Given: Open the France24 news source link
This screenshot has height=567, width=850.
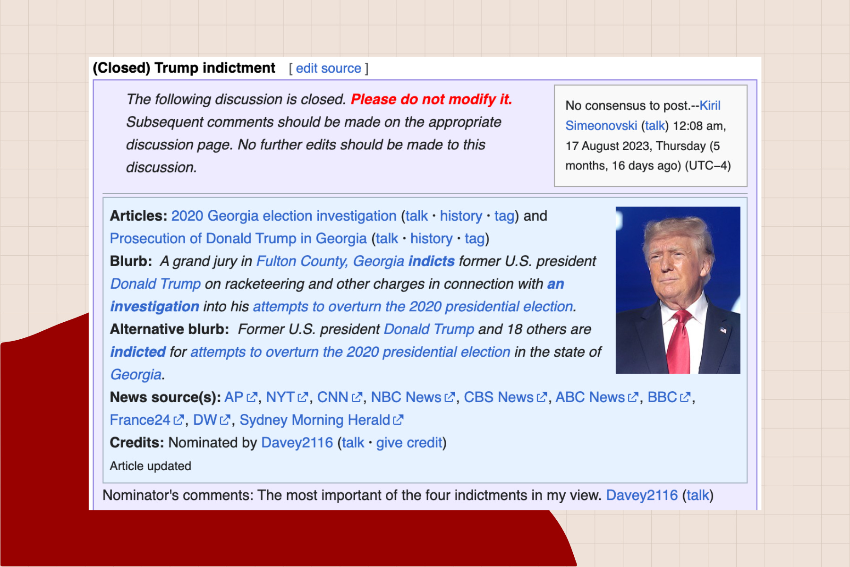Looking at the screenshot, I should 140,420.
